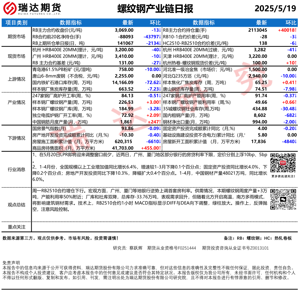Click the 青岛港61.5%PB粉矿 value 758.00

(126, 69)
